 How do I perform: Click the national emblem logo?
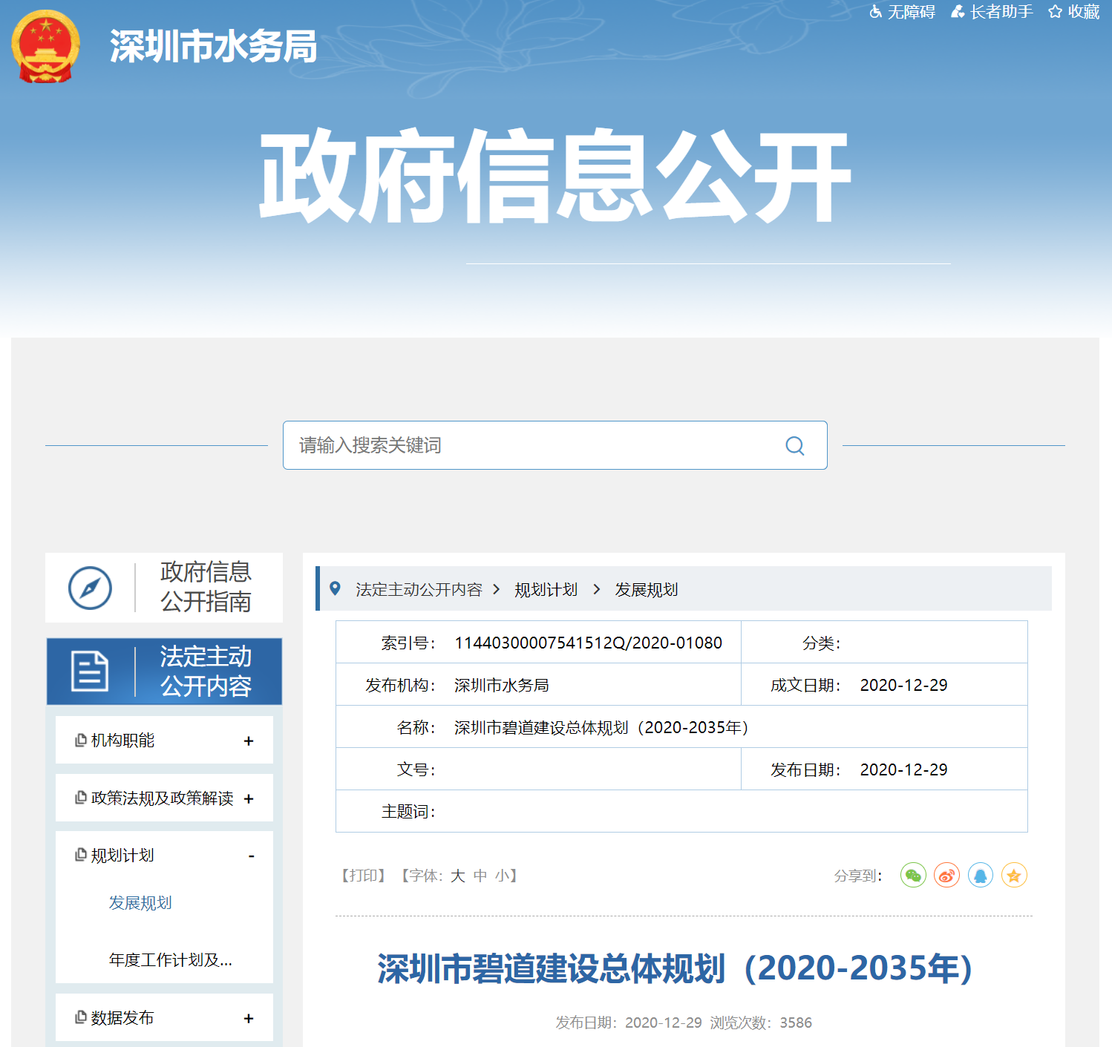[x=45, y=46]
